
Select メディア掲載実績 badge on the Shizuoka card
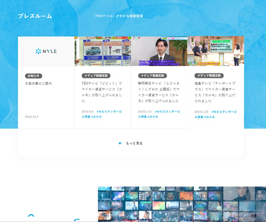pos(152,76)
